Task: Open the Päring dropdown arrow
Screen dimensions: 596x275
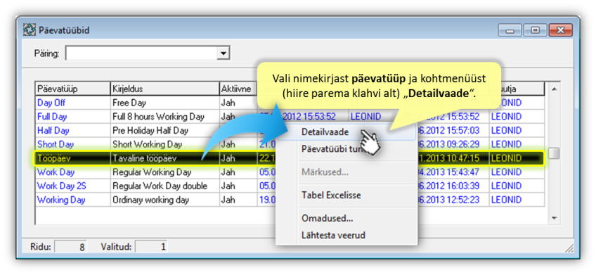Action: 223,53
